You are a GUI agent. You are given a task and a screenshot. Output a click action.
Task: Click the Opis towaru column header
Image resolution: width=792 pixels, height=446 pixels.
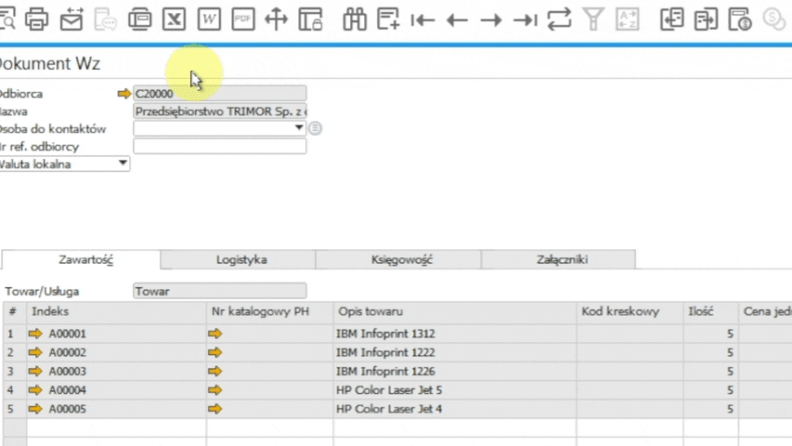point(455,311)
